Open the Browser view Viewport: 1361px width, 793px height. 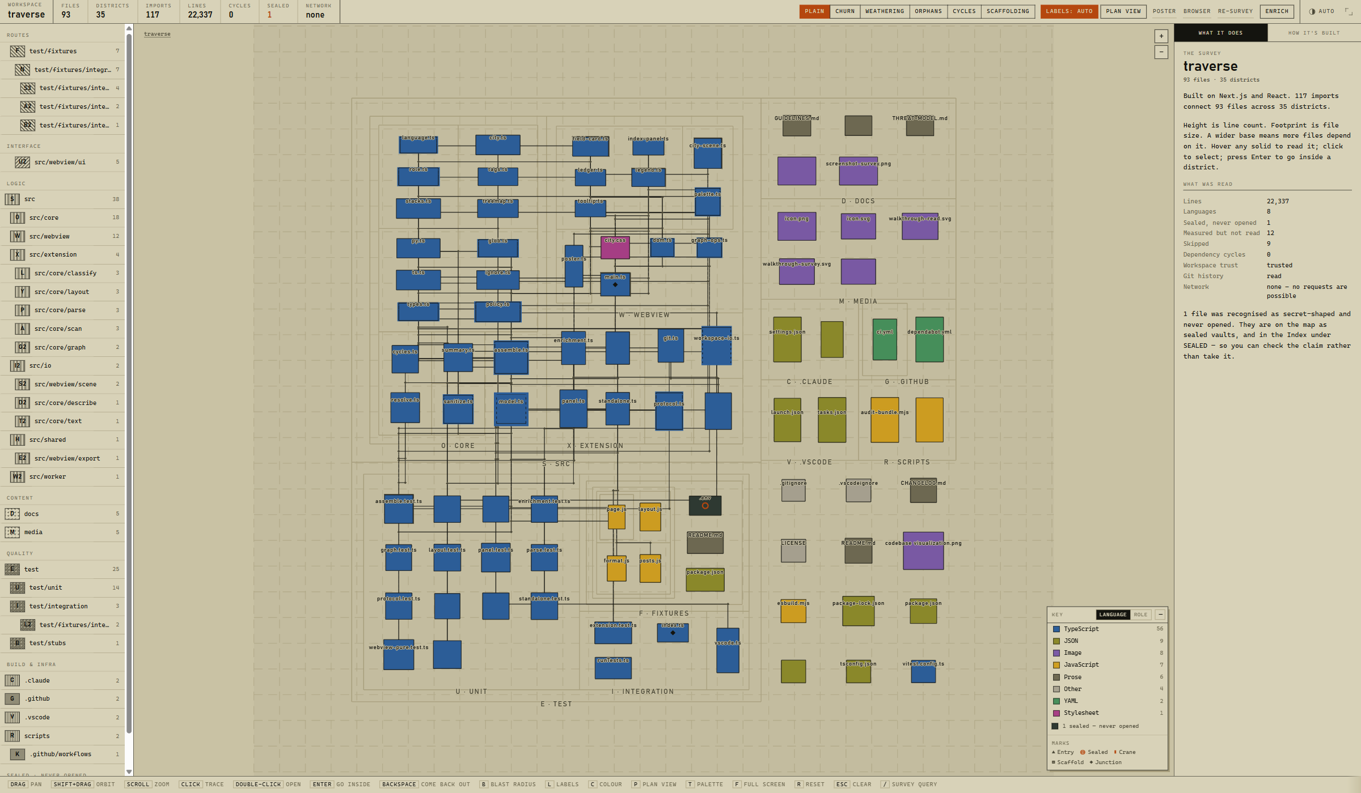coord(1197,11)
